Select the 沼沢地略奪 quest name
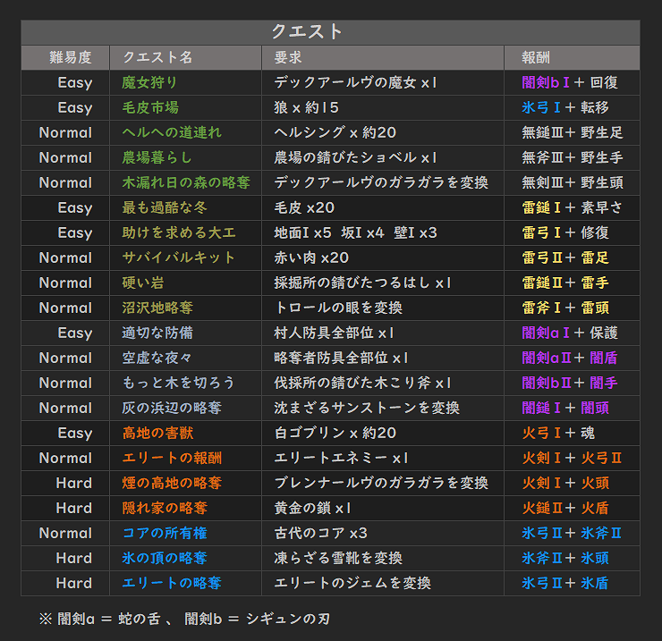The height and width of the screenshot is (641, 662). pyautogui.click(x=157, y=308)
